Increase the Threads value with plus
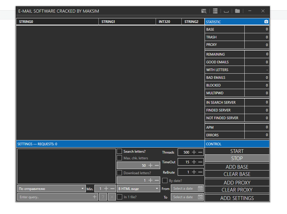This screenshot has height=214, width=287. pyautogui.click(x=194, y=152)
